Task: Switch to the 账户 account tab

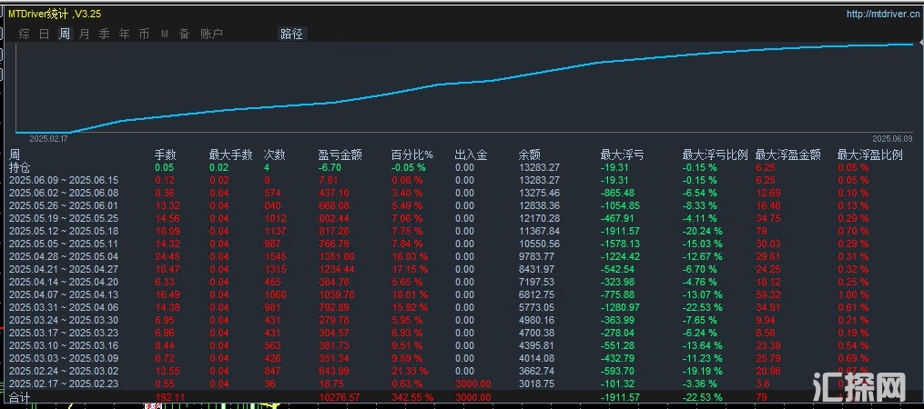Action: tap(211, 35)
